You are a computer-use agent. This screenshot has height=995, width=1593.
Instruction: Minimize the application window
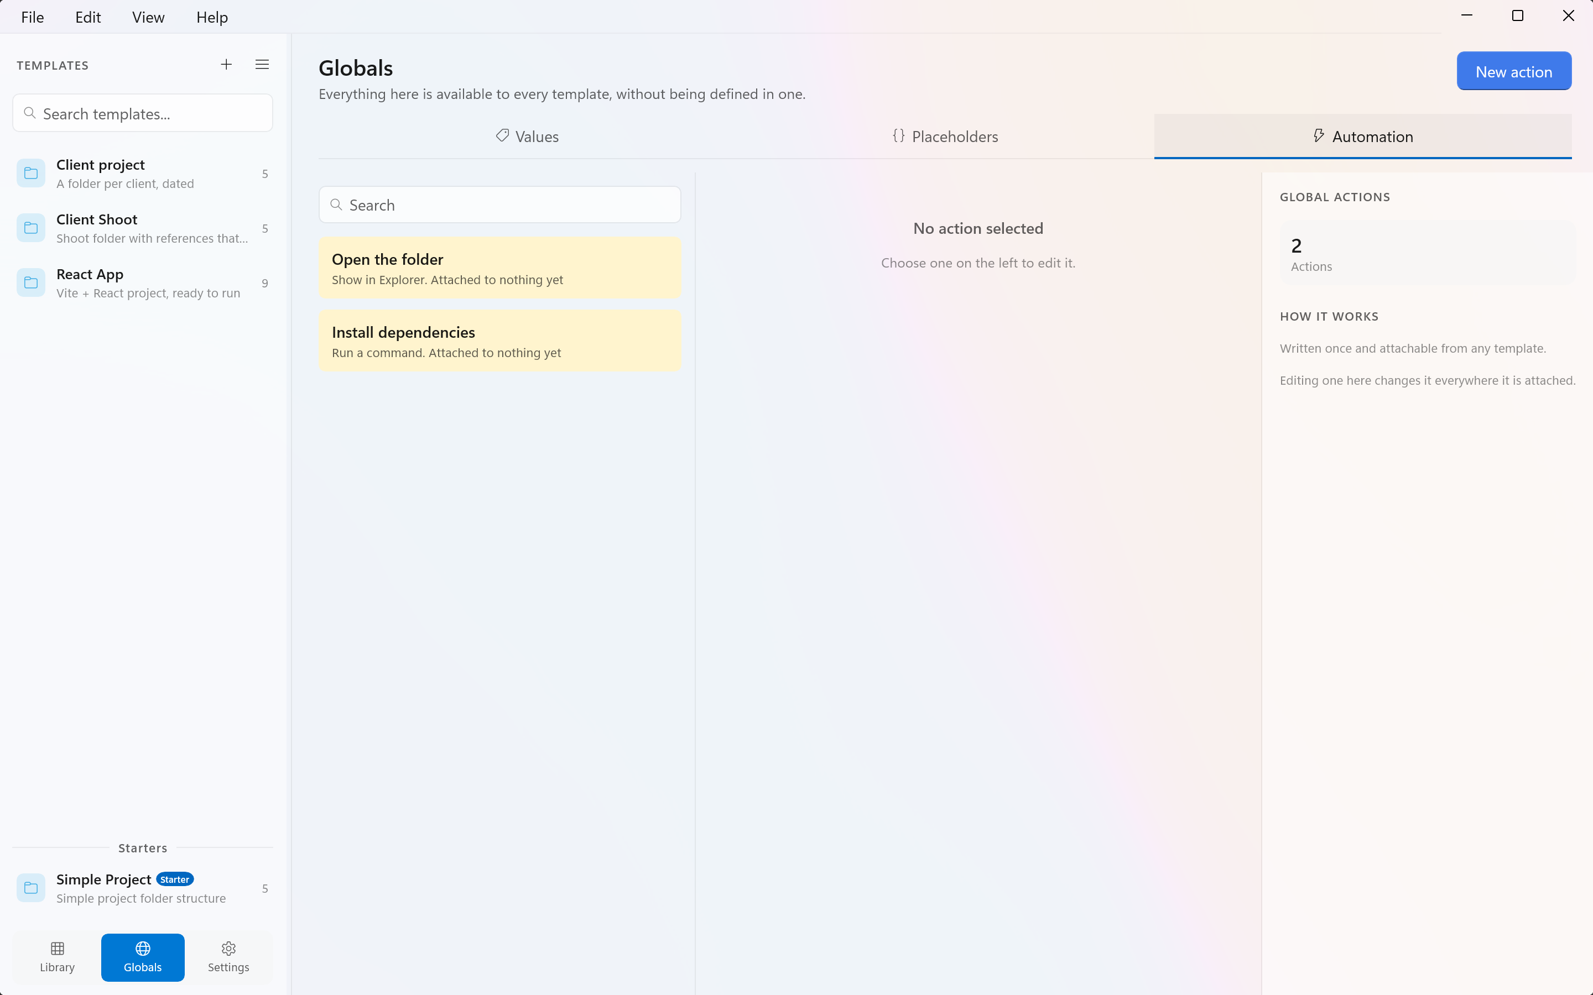tap(1467, 16)
